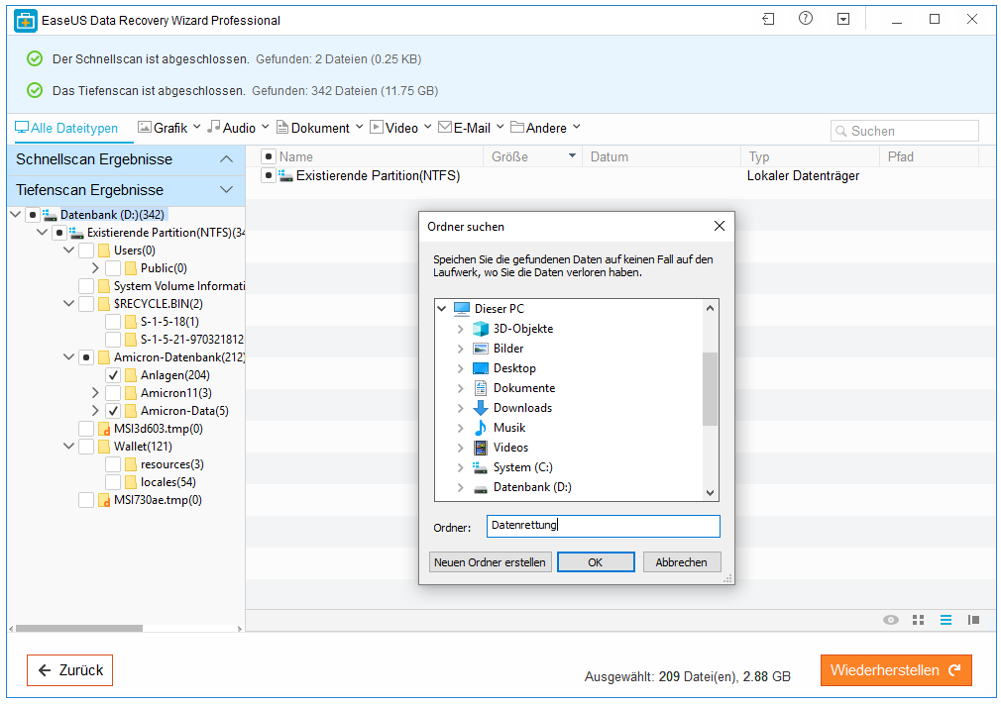Screen dimensions: 1001x705
Task: Click the Dieser PC computer icon
Action: [x=462, y=309]
